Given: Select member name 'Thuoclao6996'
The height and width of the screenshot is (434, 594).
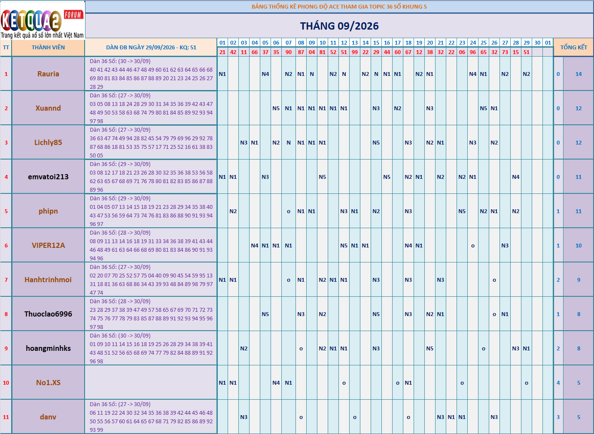Looking at the screenshot, I should [48, 314].
